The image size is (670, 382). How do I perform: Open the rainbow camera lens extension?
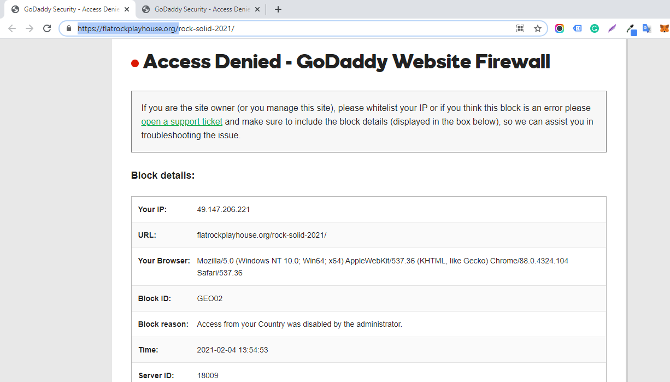[x=560, y=28]
